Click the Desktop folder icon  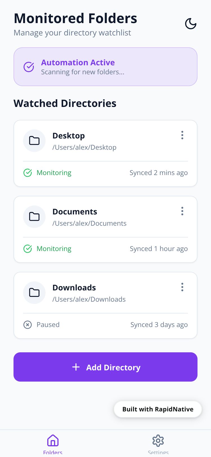pyautogui.click(x=34, y=141)
